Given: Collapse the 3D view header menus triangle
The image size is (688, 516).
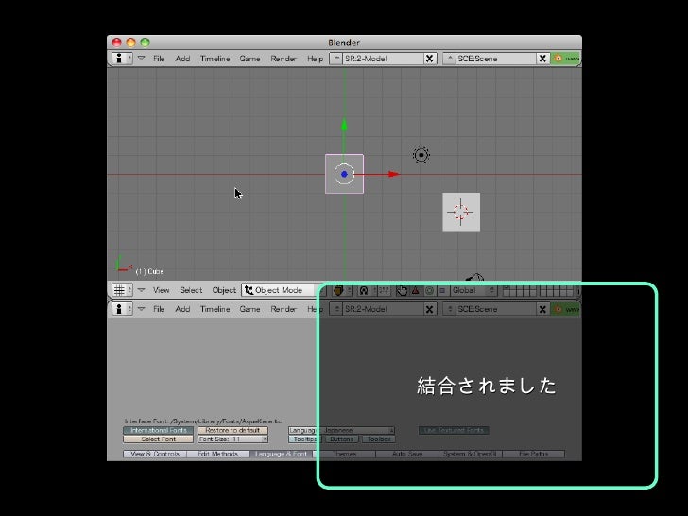Looking at the screenshot, I should [x=142, y=289].
